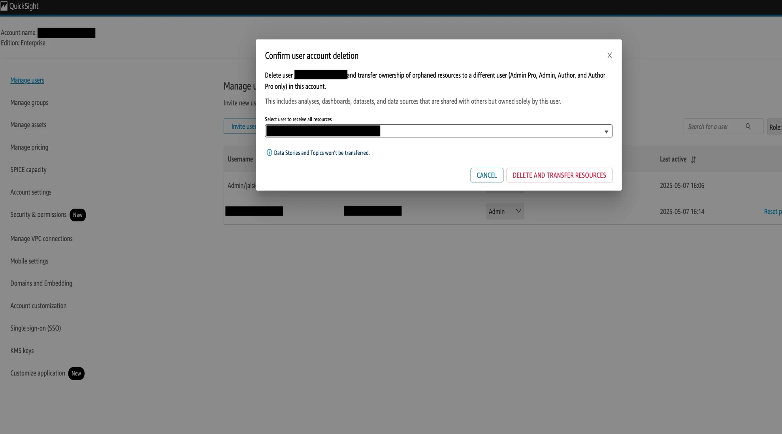Viewport: 782px width, 434px height.
Task: Click New badge beside Security & permissions
Action: coord(78,215)
